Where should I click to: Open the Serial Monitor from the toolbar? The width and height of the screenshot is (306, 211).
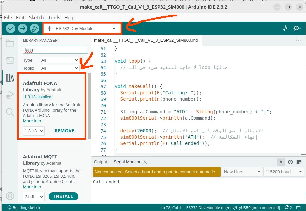coord(297,28)
